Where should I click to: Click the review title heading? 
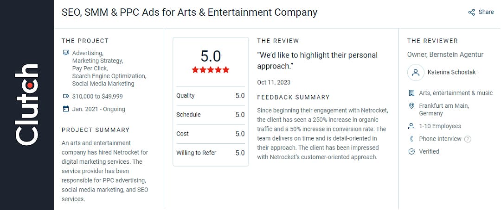click(189, 12)
